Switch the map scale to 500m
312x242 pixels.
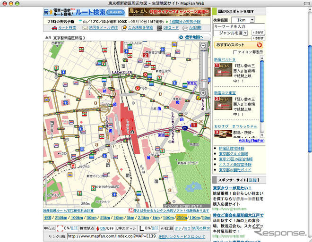(168, 217)
